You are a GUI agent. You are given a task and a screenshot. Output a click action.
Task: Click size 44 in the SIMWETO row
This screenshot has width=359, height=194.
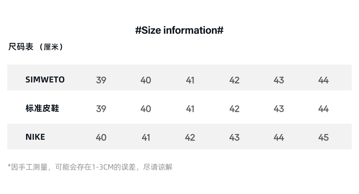pos(323,80)
